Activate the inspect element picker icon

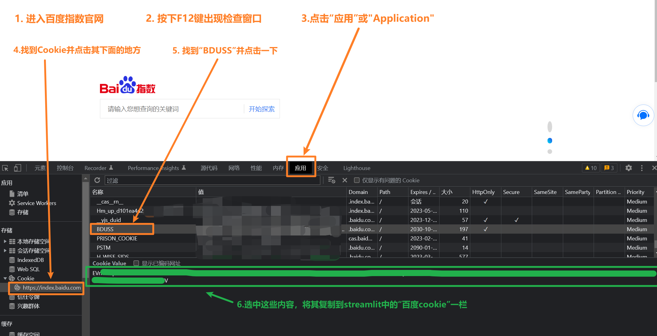pos(5,168)
